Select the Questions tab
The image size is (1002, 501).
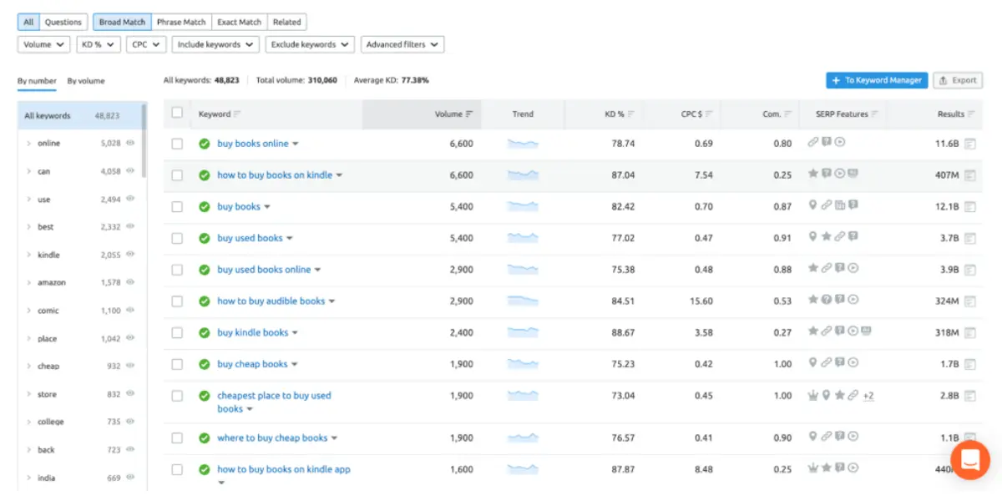tap(63, 22)
